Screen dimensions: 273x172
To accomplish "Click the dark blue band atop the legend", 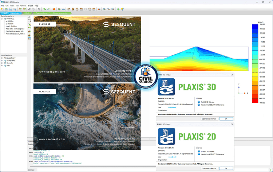I will click(x=255, y=27).
